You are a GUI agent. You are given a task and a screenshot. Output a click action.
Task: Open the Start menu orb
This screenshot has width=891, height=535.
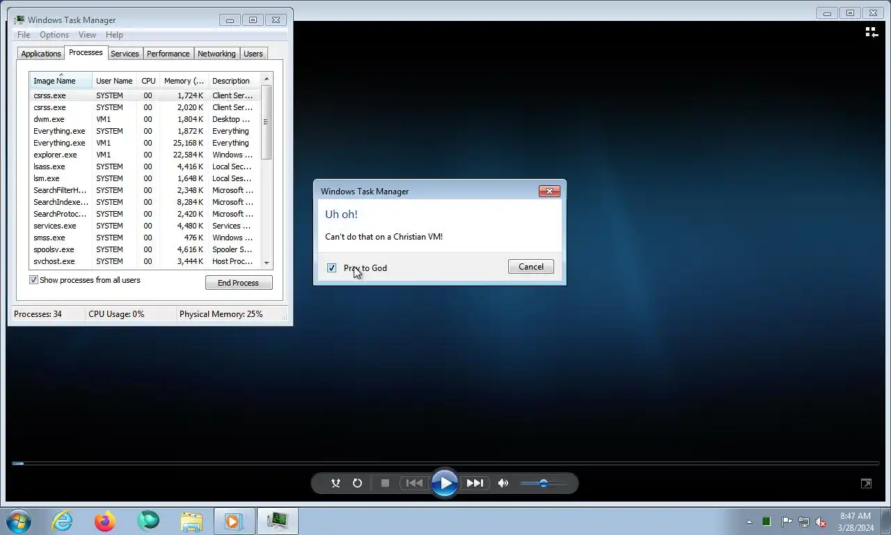point(19,520)
